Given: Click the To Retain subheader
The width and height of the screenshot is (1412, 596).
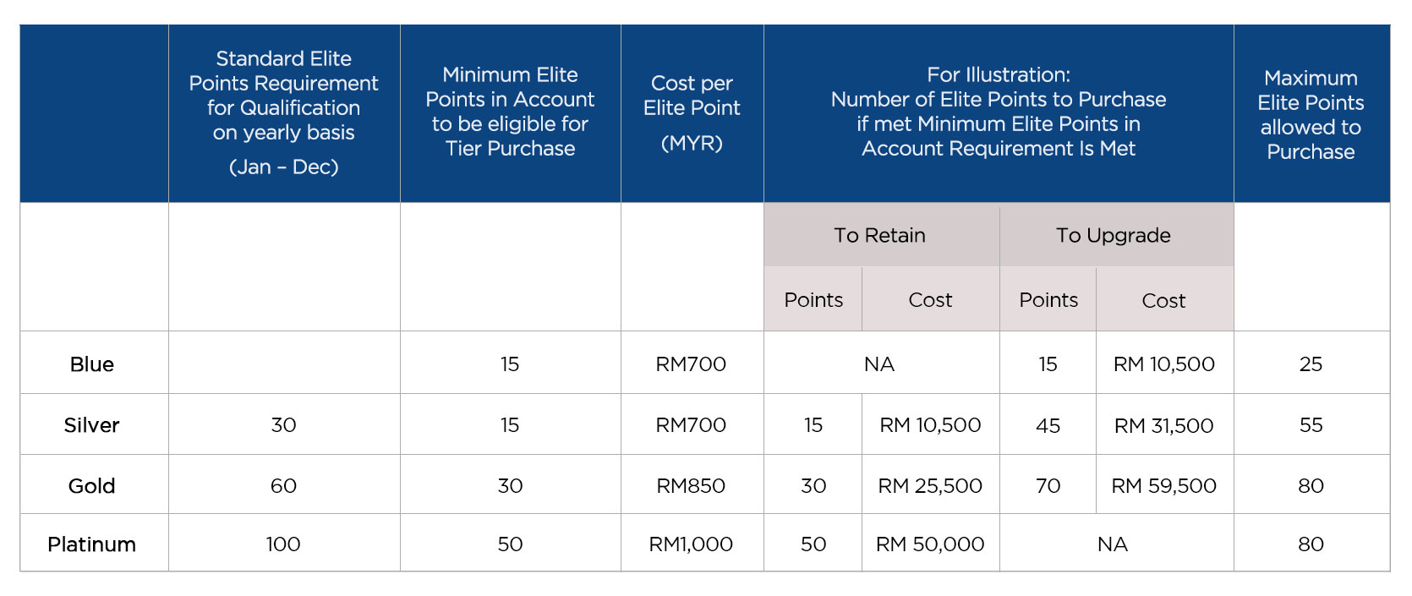Looking at the screenshot, I should coord(880,235).
